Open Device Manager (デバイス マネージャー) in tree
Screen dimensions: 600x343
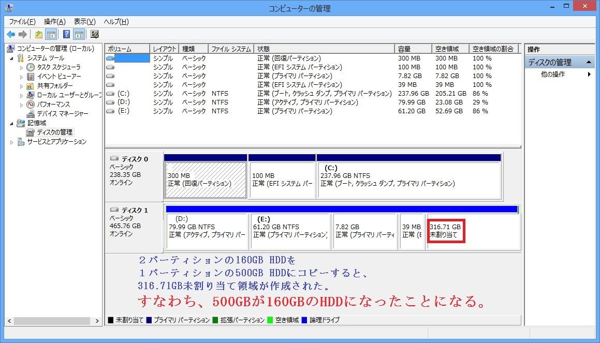point(62,113)
